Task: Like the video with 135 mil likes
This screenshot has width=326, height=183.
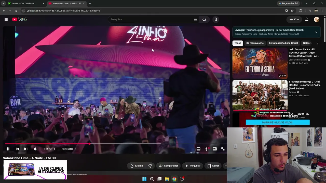Action: 136,166
